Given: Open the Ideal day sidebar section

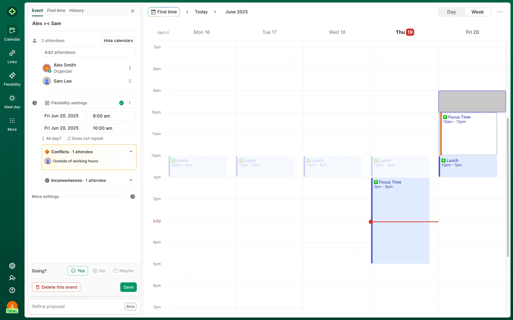Looking at the screenshot, I should pyautogui.click(x=12, y=102).
